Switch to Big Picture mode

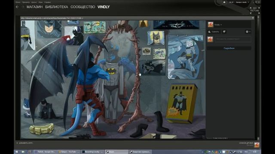point(255,10)
